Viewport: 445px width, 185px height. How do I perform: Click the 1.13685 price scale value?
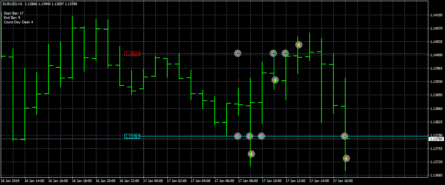coord(437,175)
